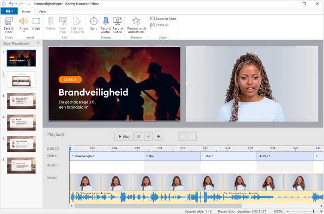Image resolution: width=324 pixels, height=214 pixels.
Task: Start Sync stopwatch tool
Action: [94, 21]
